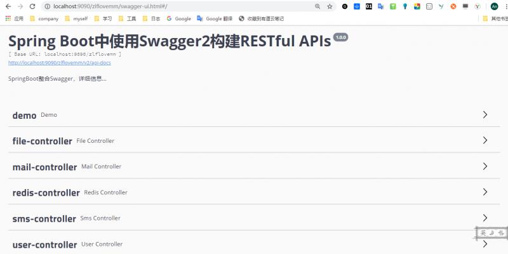Click the file-controller heading
The height and width of the screenshot is (254, 508).
point(42,141)
